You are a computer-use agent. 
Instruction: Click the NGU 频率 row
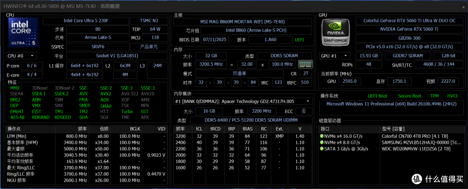click(x=86, y=180)
